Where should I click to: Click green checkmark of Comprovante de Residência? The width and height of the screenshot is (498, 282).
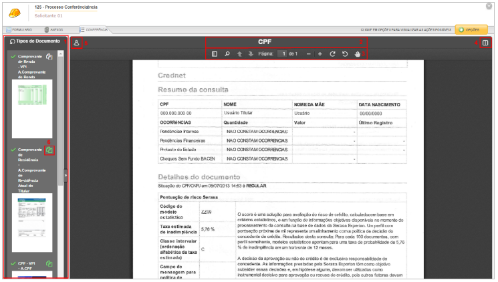pyautogui.click(x=13, y=150)
